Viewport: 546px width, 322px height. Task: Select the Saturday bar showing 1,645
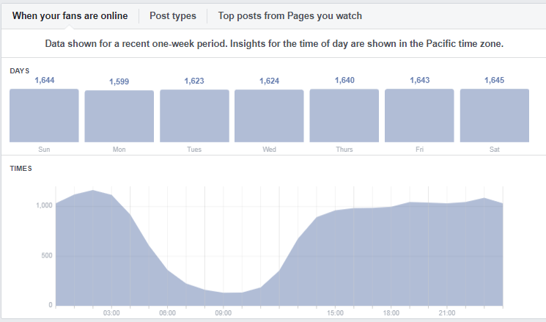[495, 115]
